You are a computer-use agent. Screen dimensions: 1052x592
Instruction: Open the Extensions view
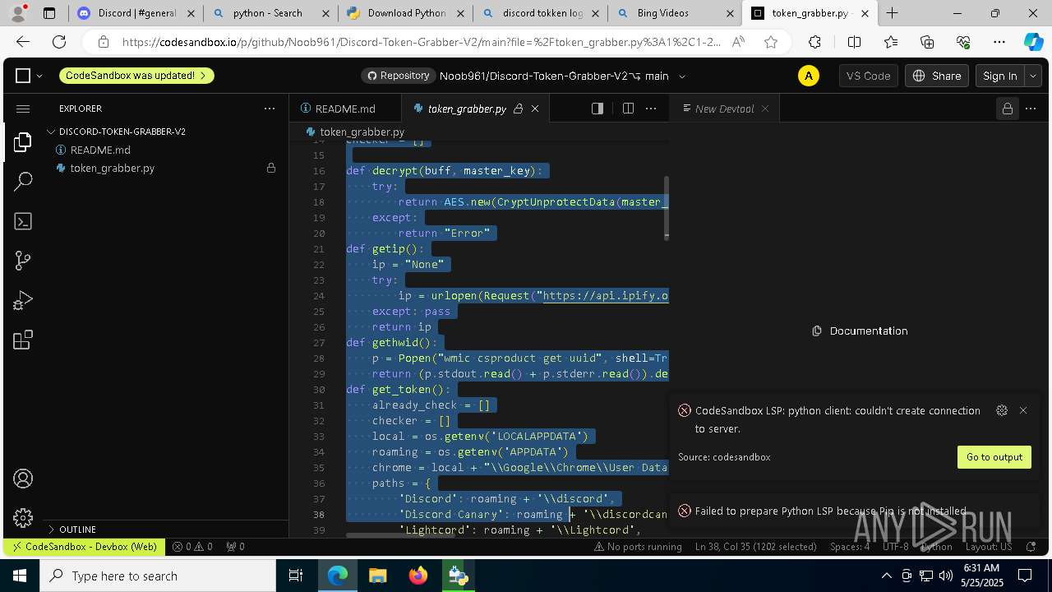[x=23, y=340]
